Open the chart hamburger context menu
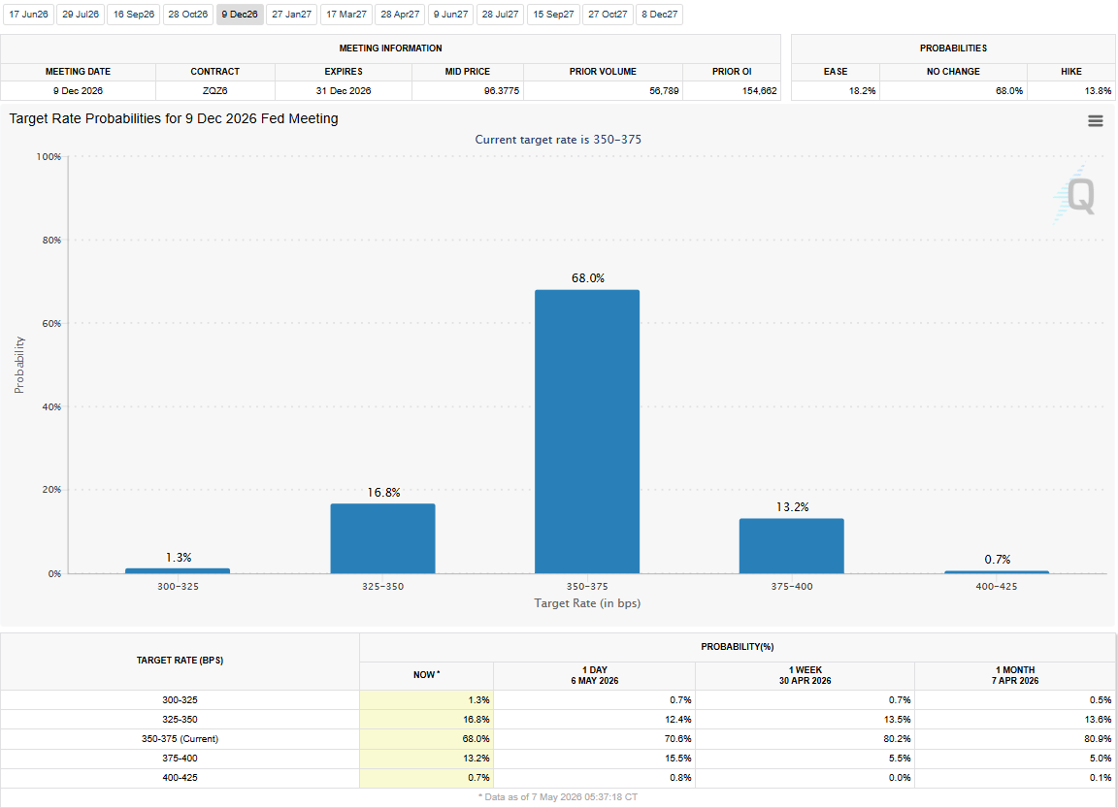Viewport: 1118px width, 808px height. tap(1095, 121)
